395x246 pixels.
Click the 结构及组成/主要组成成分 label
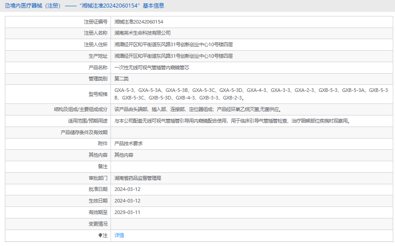(81, 109)
